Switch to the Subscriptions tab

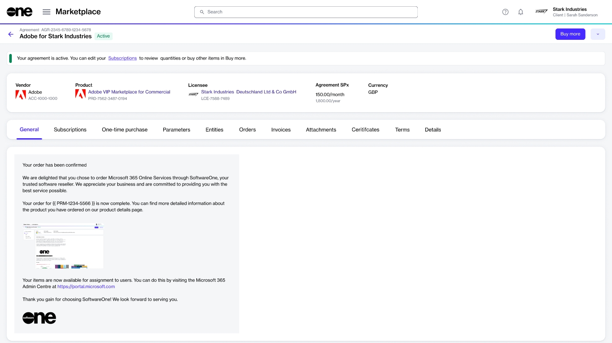coord(70,130)
